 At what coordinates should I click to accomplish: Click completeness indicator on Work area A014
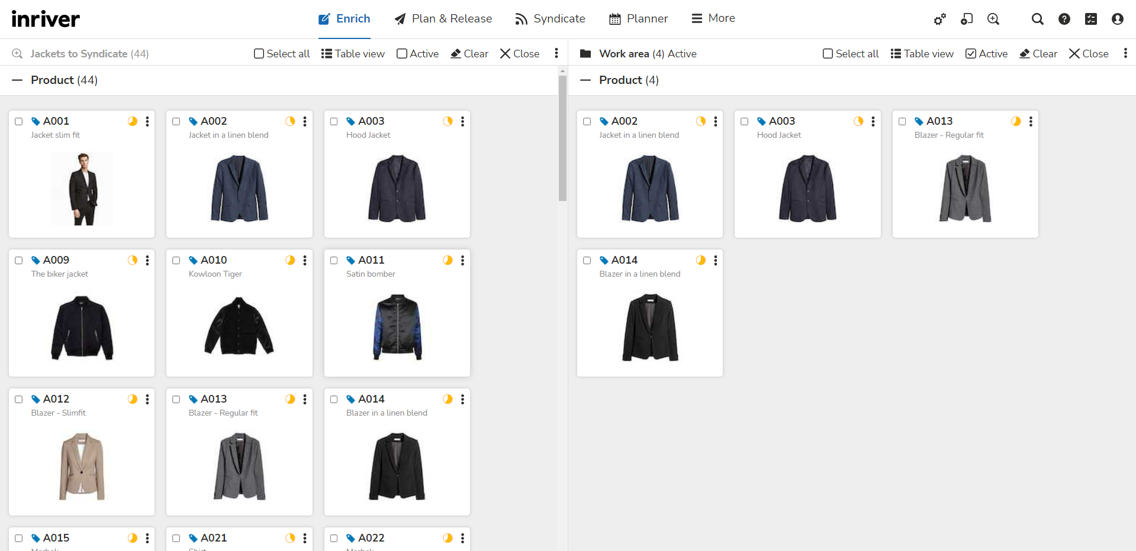(x=701, y=260)
